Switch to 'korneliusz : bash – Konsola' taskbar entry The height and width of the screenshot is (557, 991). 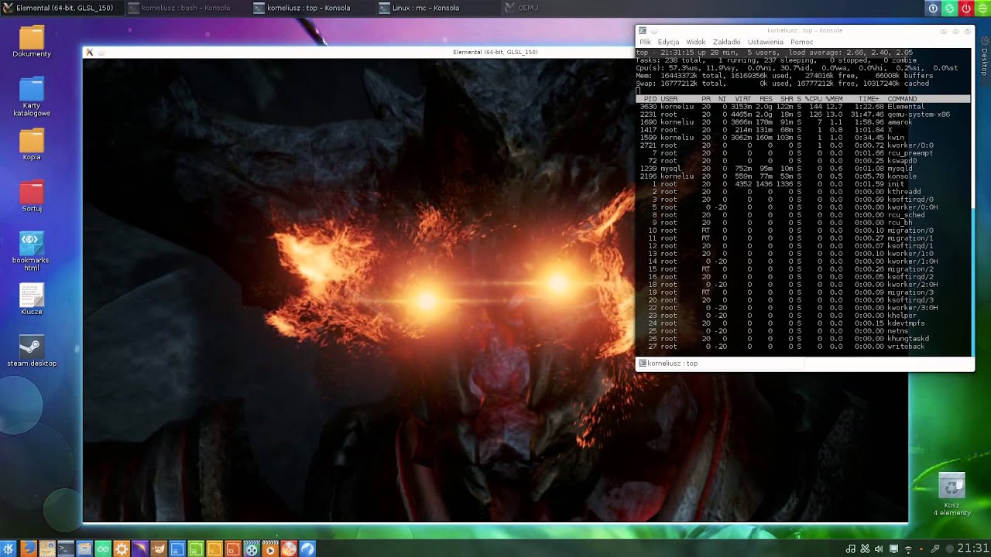point(187,8)
